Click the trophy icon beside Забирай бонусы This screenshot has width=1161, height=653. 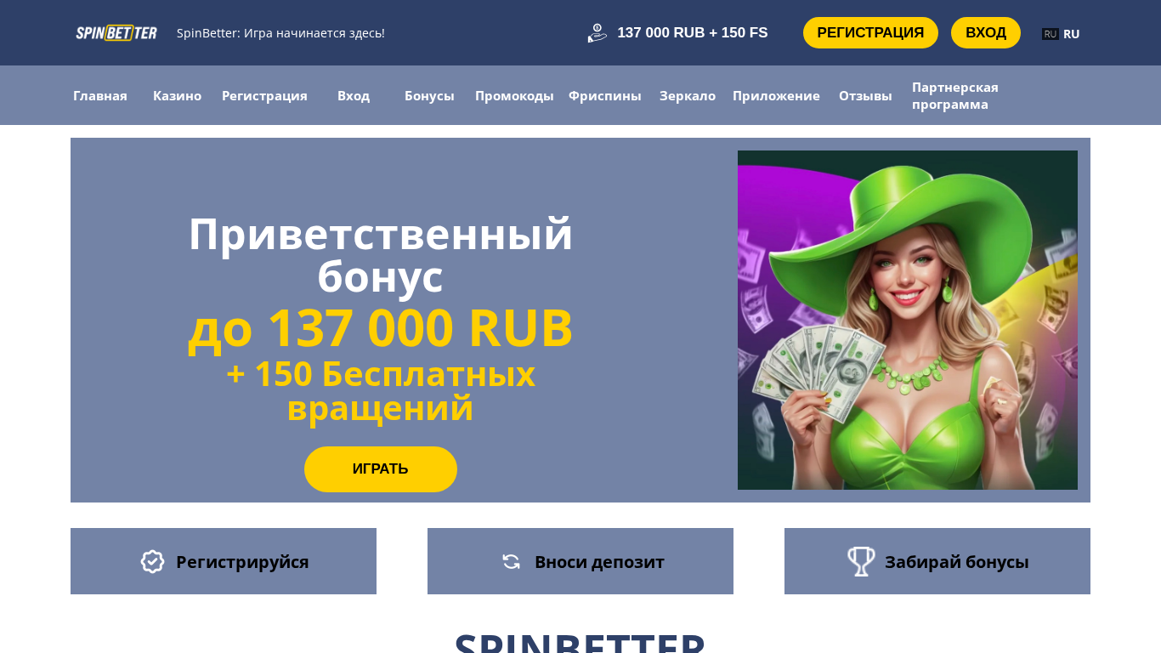coord(861,561)
